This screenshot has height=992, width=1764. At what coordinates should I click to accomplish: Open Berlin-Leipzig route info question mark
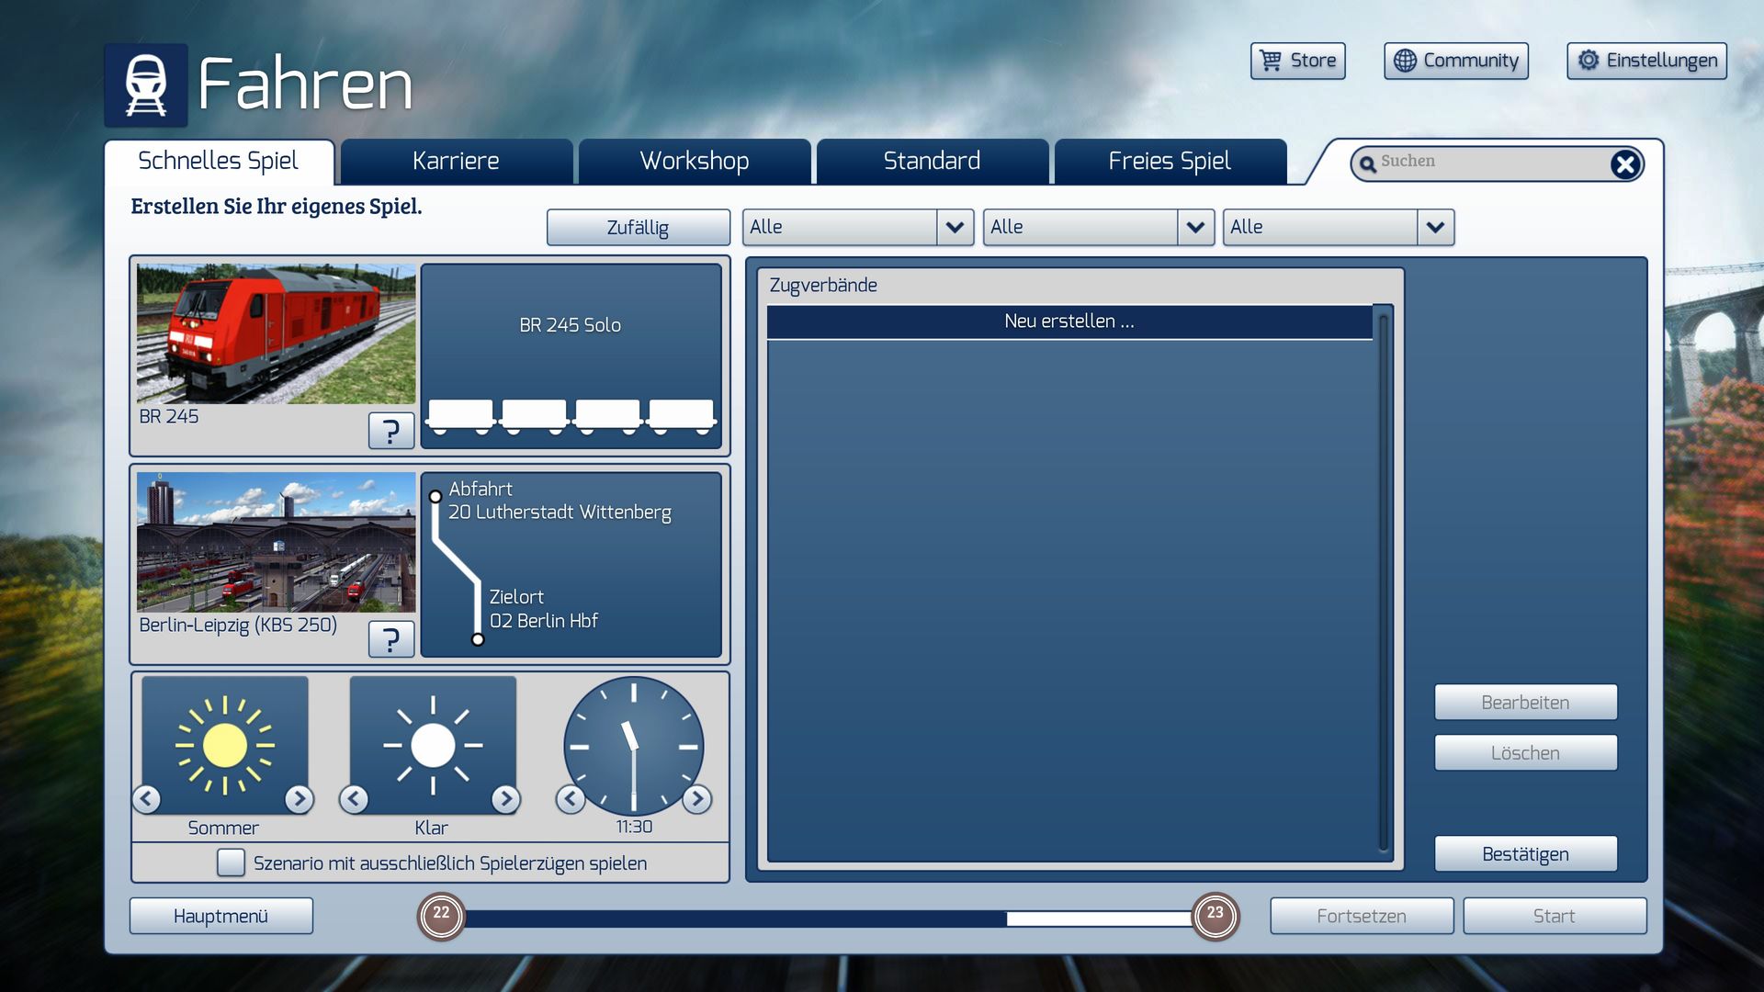click(390, 638)
